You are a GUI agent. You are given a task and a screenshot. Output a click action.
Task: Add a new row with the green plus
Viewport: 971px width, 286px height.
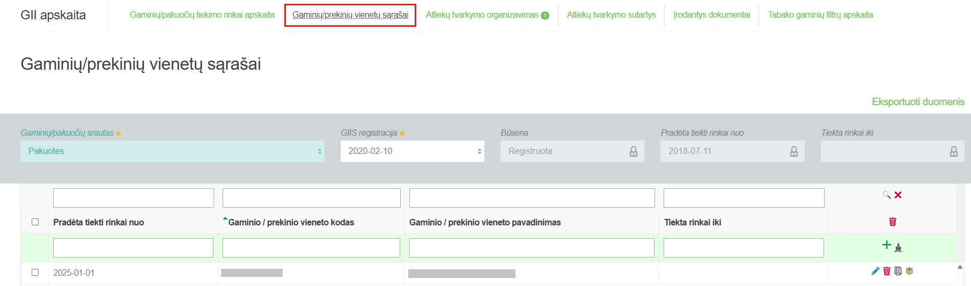[x=887, y=245]
